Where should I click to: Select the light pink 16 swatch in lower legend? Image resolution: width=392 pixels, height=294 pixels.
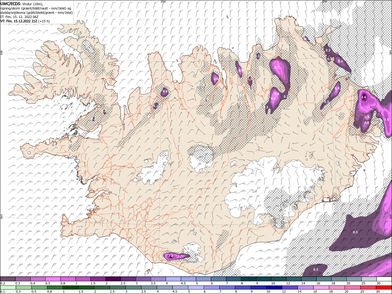coord(321,288)
